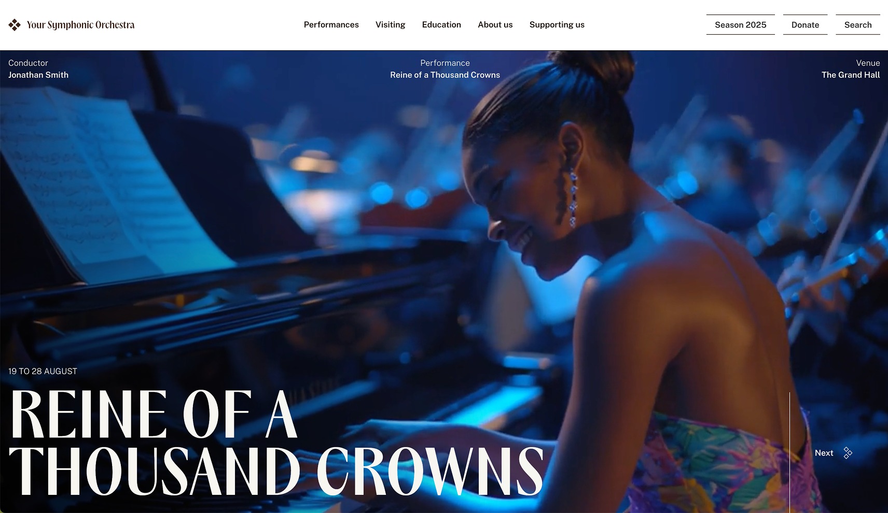This screenshot has width=888, height=513.
Task: Click the 19 TO 28 AUGUST date text
Action: click(43, 371)
